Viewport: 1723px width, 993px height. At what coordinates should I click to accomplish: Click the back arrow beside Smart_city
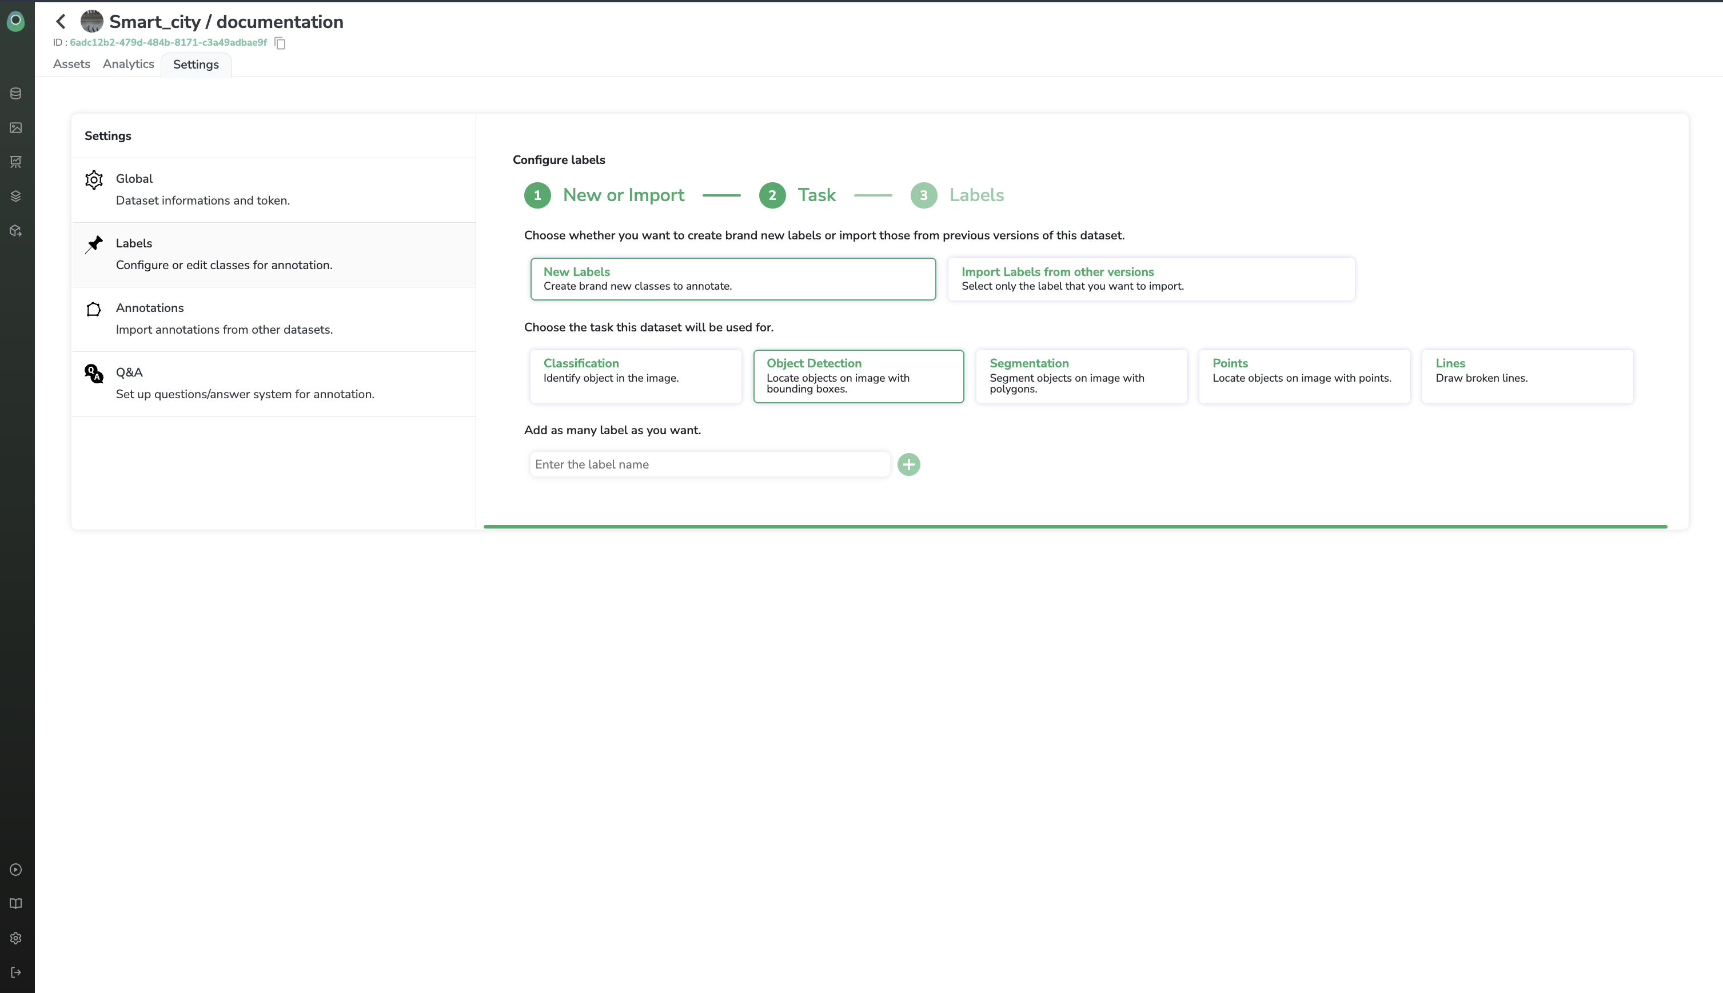point(61,22)
